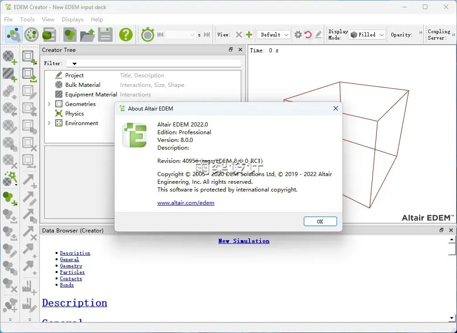Viewport: 457px width, 333px height.
Task: Open Creator Tree filter dropdown arrow
Action: point(74,63)
